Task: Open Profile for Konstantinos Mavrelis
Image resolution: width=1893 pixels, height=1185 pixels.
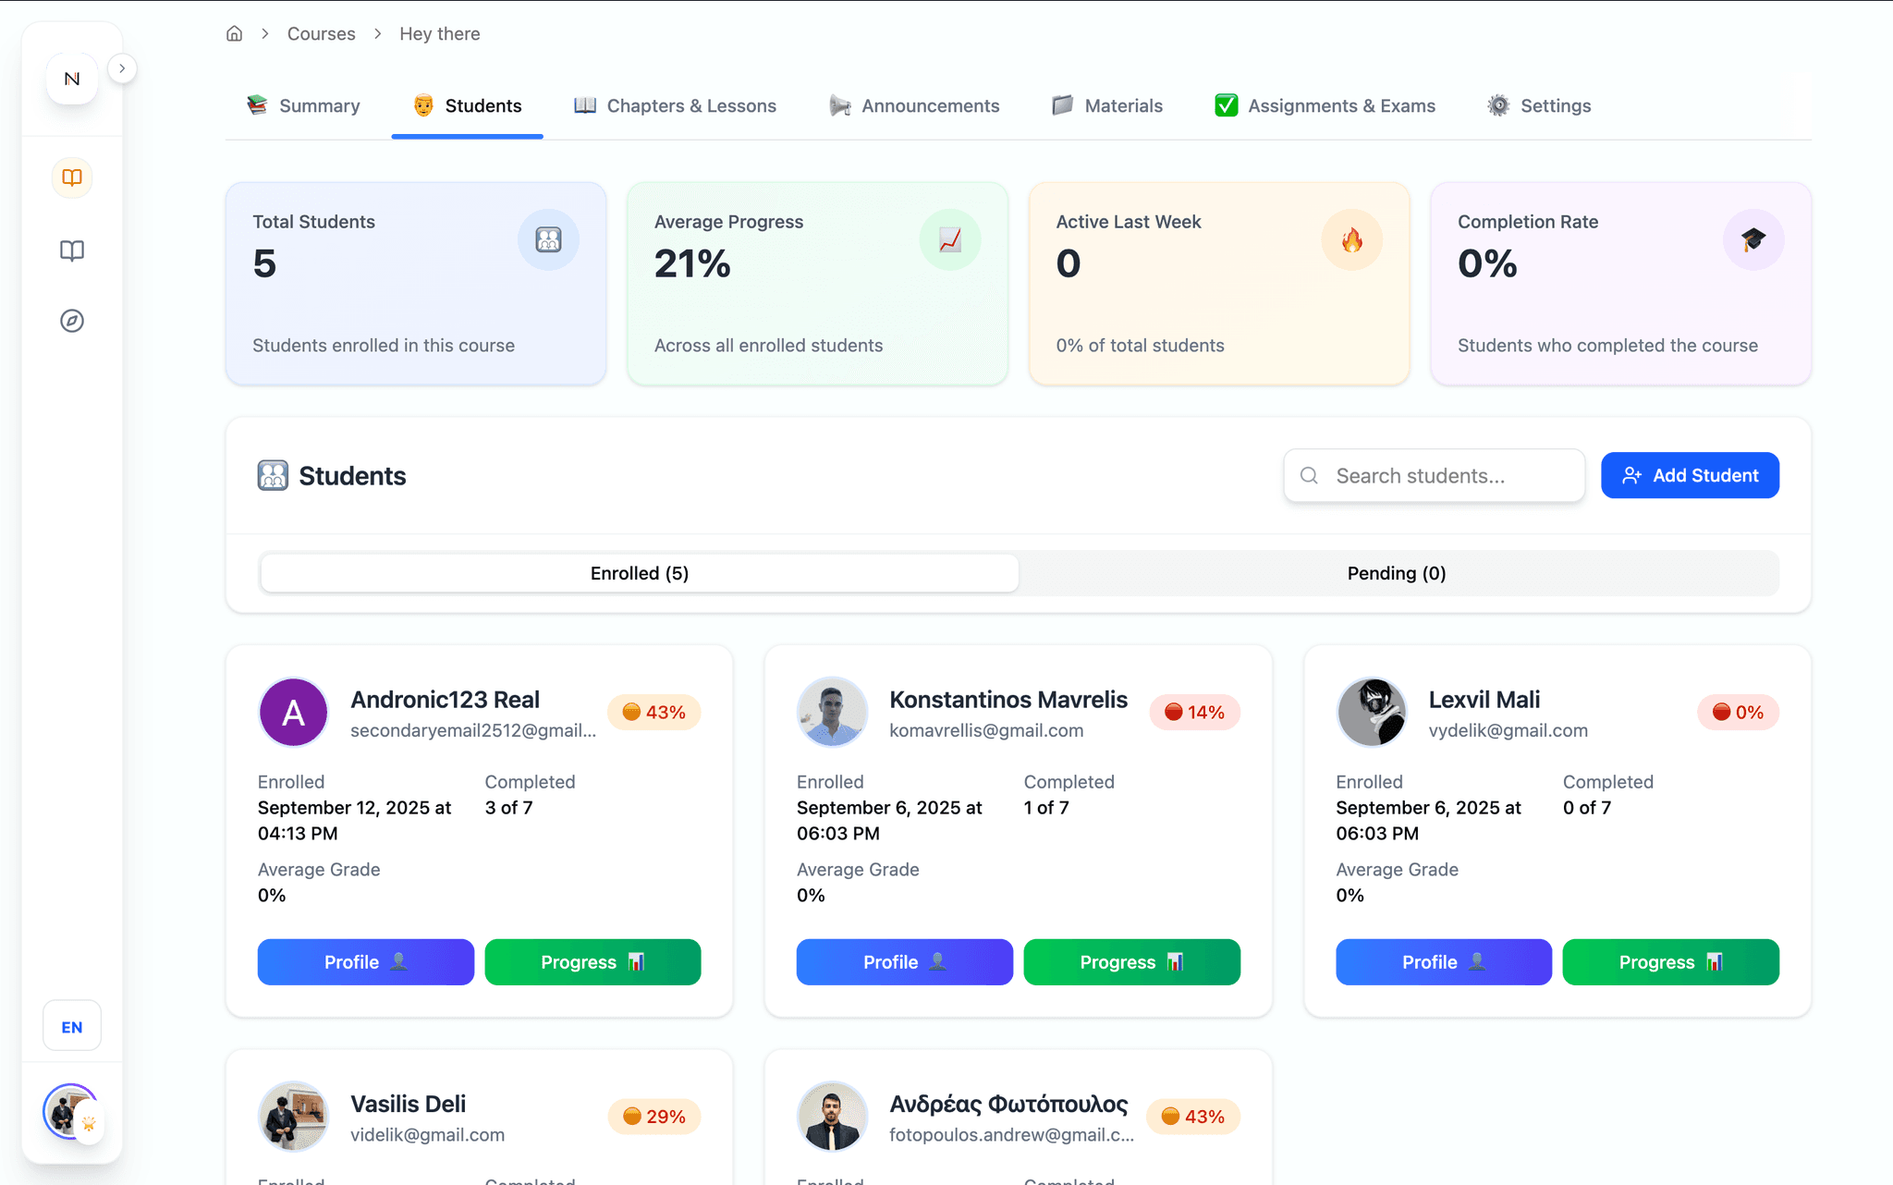Action: tap(904, 962)
